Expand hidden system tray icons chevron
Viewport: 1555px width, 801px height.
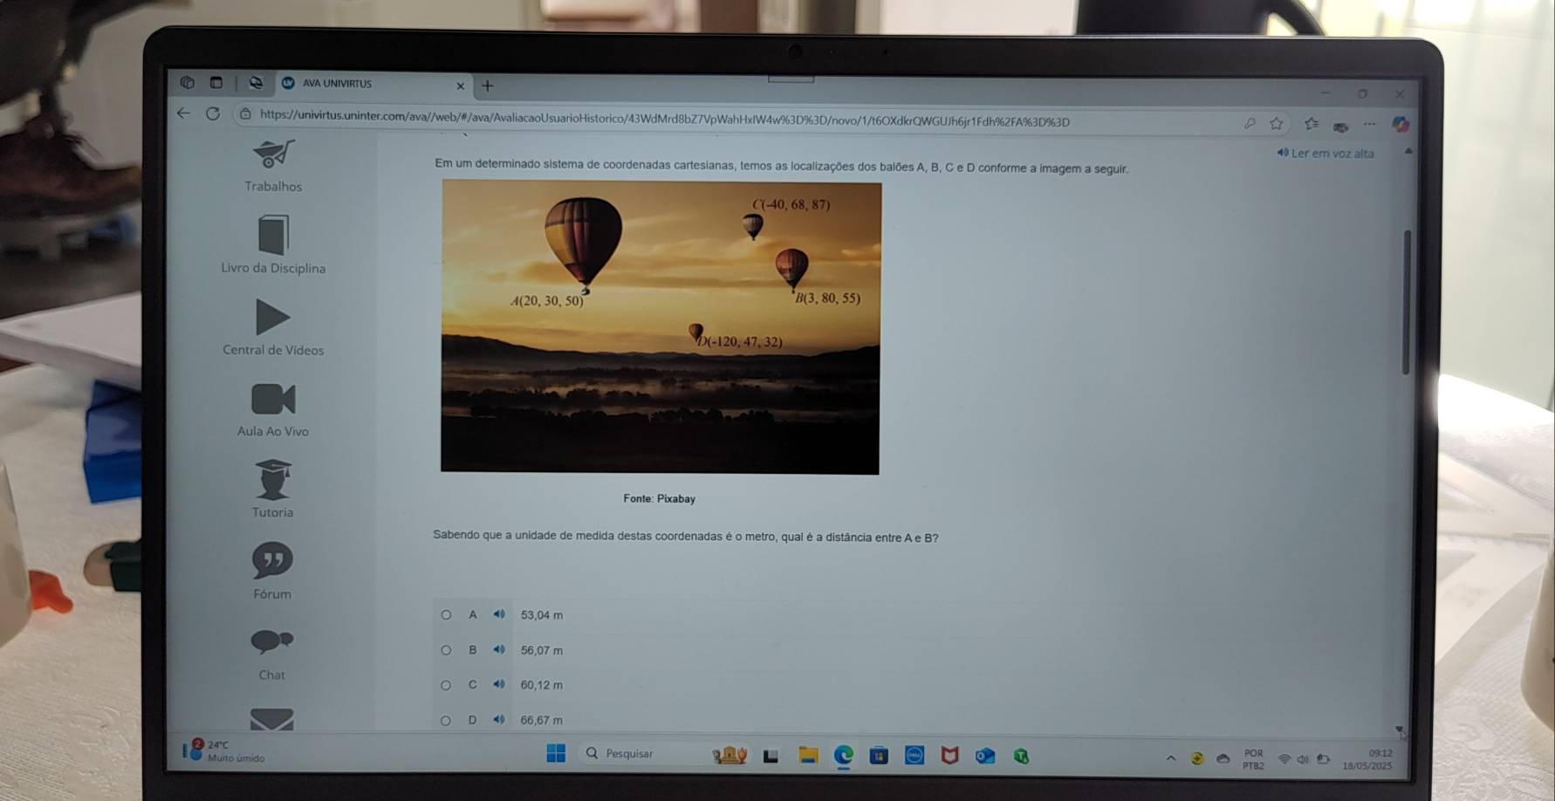1171,757
